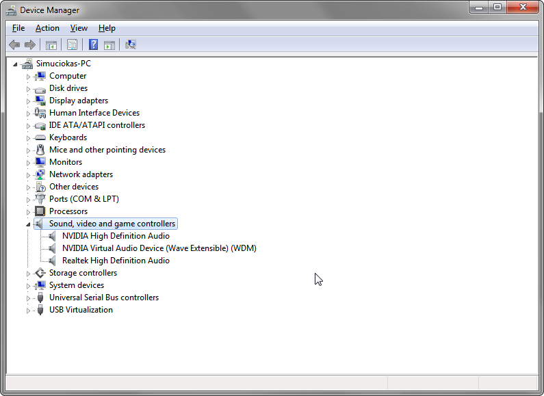Select NVIDIA Virtual Audio Device (Wave Extensible)

(x=159, y=248)
